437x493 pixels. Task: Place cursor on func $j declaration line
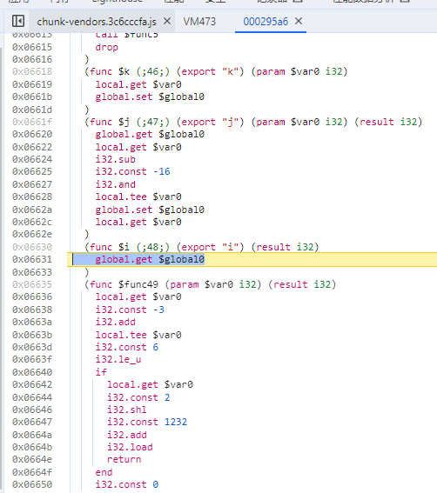click(253, 122)
